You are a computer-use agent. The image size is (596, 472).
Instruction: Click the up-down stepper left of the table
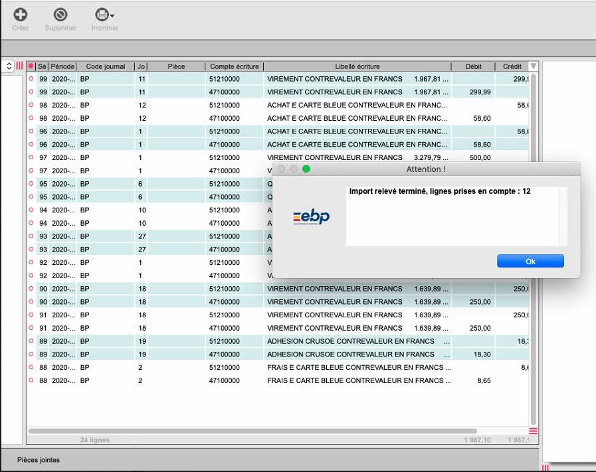pos(9,66)
